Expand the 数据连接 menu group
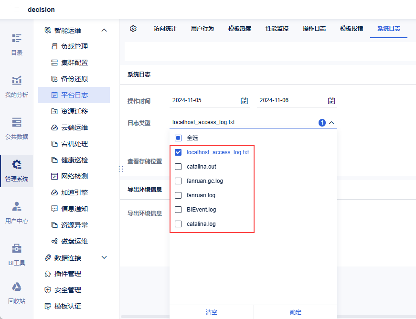Image resolution: width=416 pixels, height=319 pixels. pyautogui.click(x=104, y=257)
